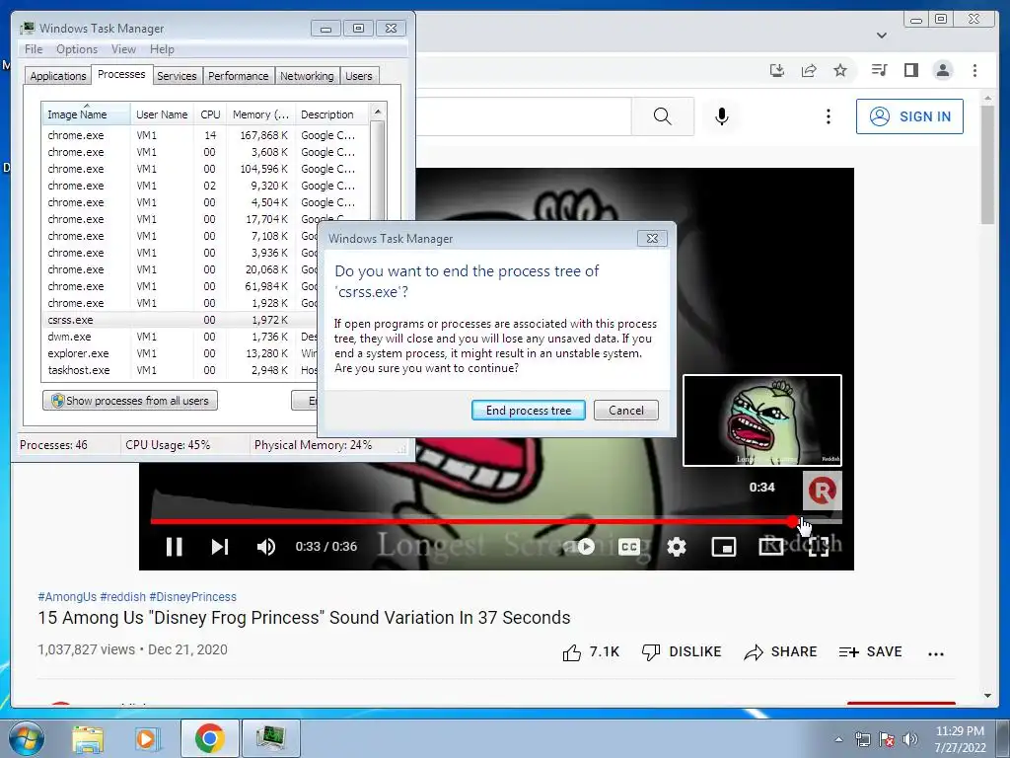Click Show processes from all users
The image size is (1010, 758).
point(130,401)
